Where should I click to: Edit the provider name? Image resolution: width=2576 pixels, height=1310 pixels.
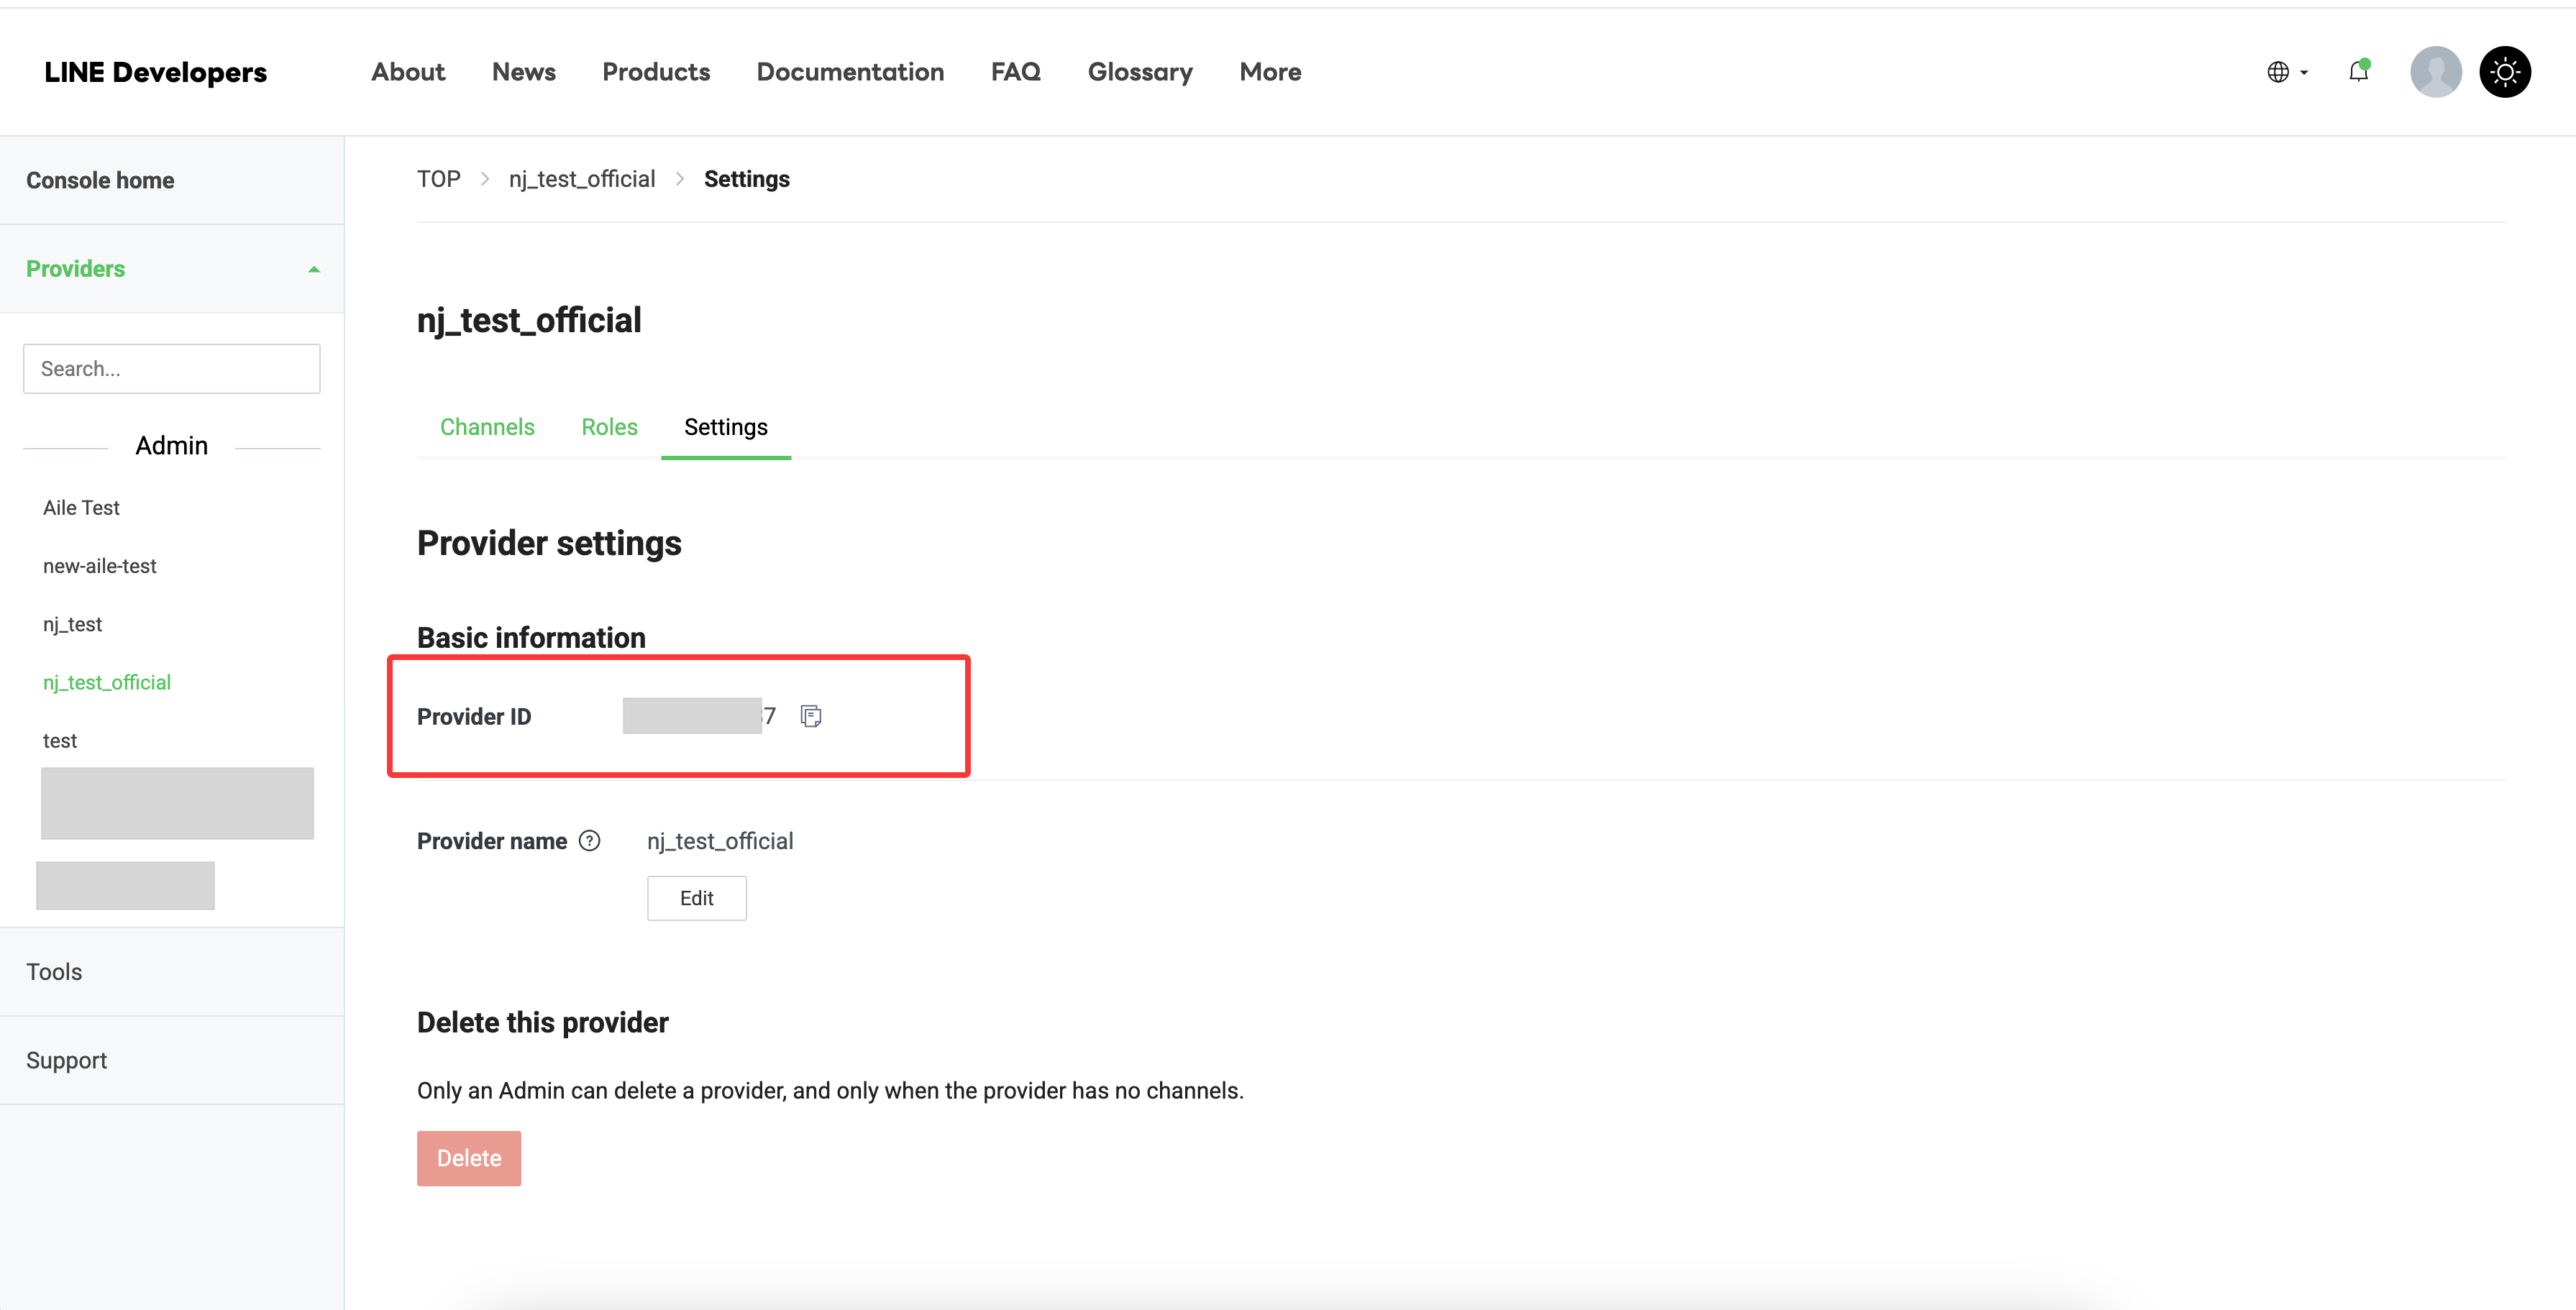pos(697,898)
